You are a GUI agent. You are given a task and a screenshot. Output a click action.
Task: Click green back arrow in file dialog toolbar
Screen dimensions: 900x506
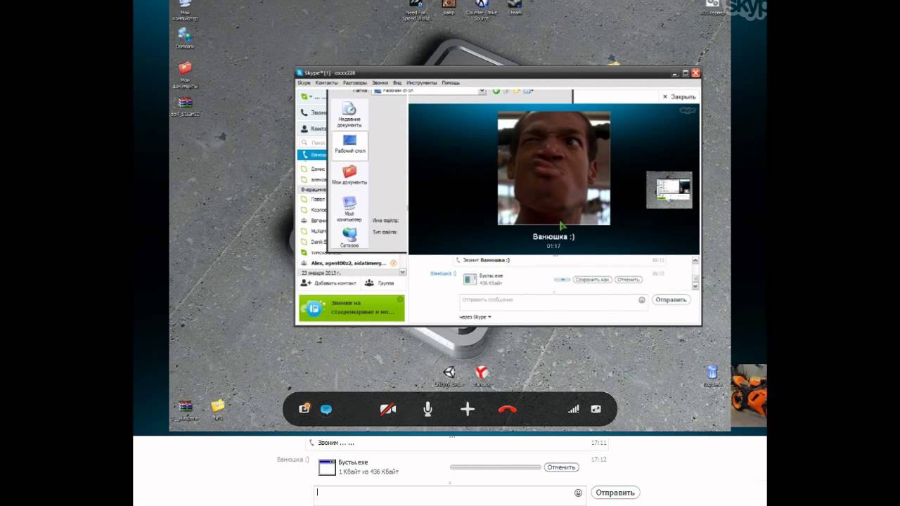(x=496, y=91)
